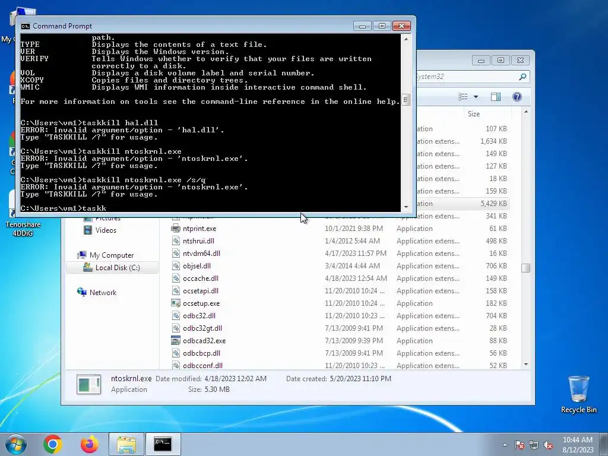Grab the Command Prompt scrollbar thumb

tap(406, 100)
